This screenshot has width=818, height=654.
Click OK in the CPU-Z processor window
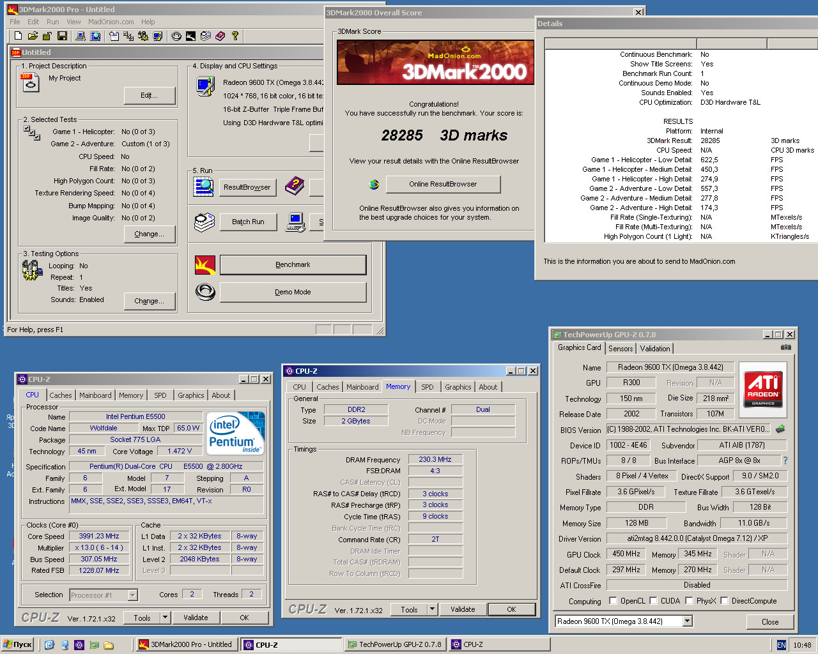[244, 618]
